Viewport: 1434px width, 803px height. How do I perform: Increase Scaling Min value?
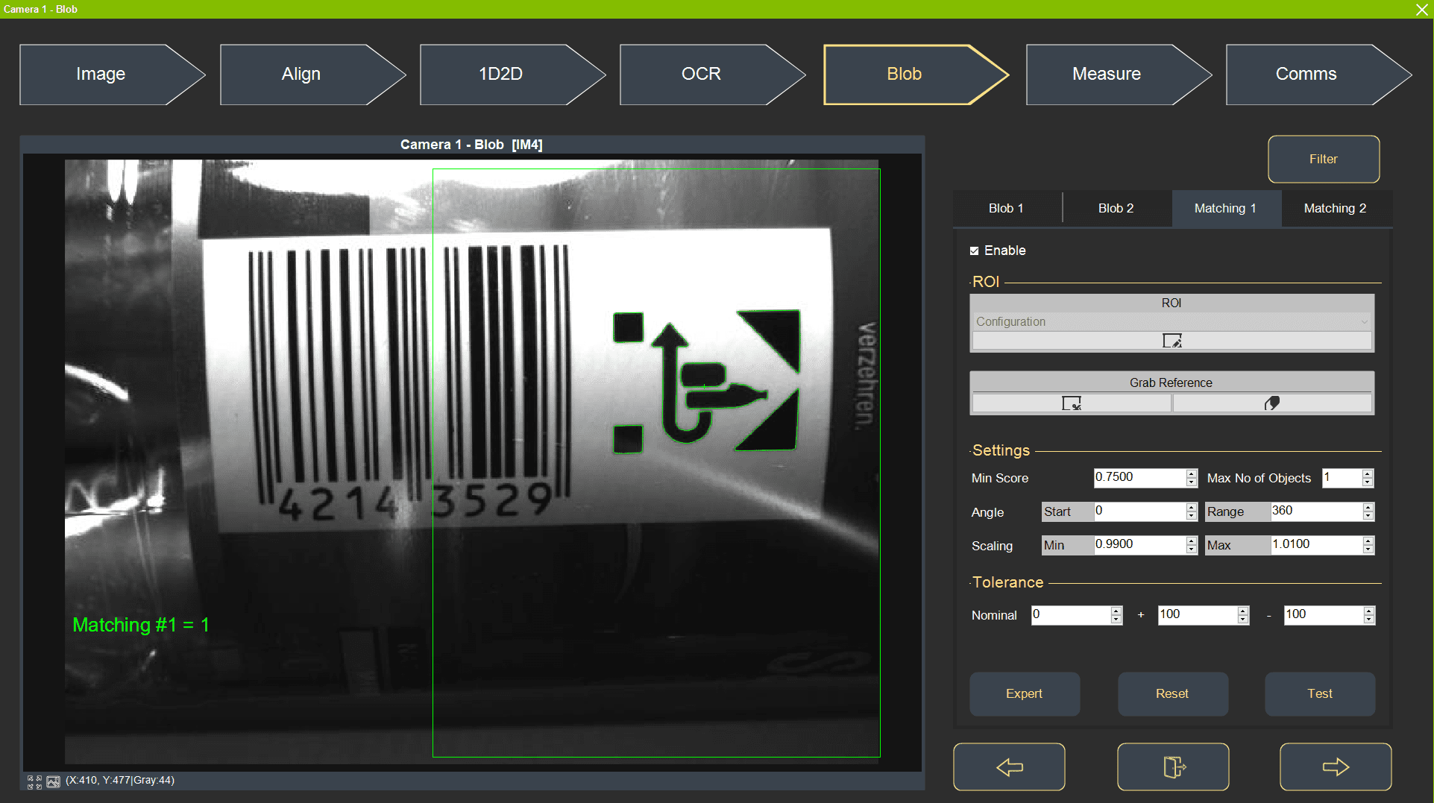(x=1192, y=541)
